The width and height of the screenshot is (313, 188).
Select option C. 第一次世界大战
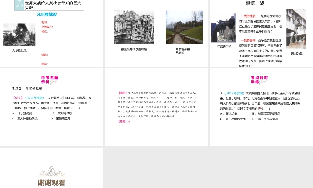click(x=233, y=119)
